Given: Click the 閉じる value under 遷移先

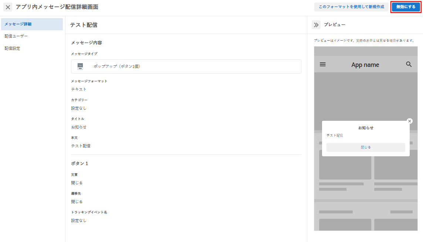Looking at the screenshot, I should (x=77, y=202).
